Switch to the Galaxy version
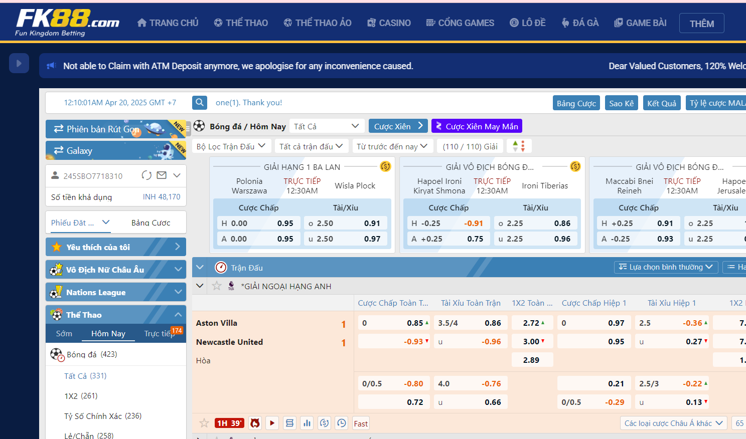This screenshot has height=439, width=746. click(116, 150)
